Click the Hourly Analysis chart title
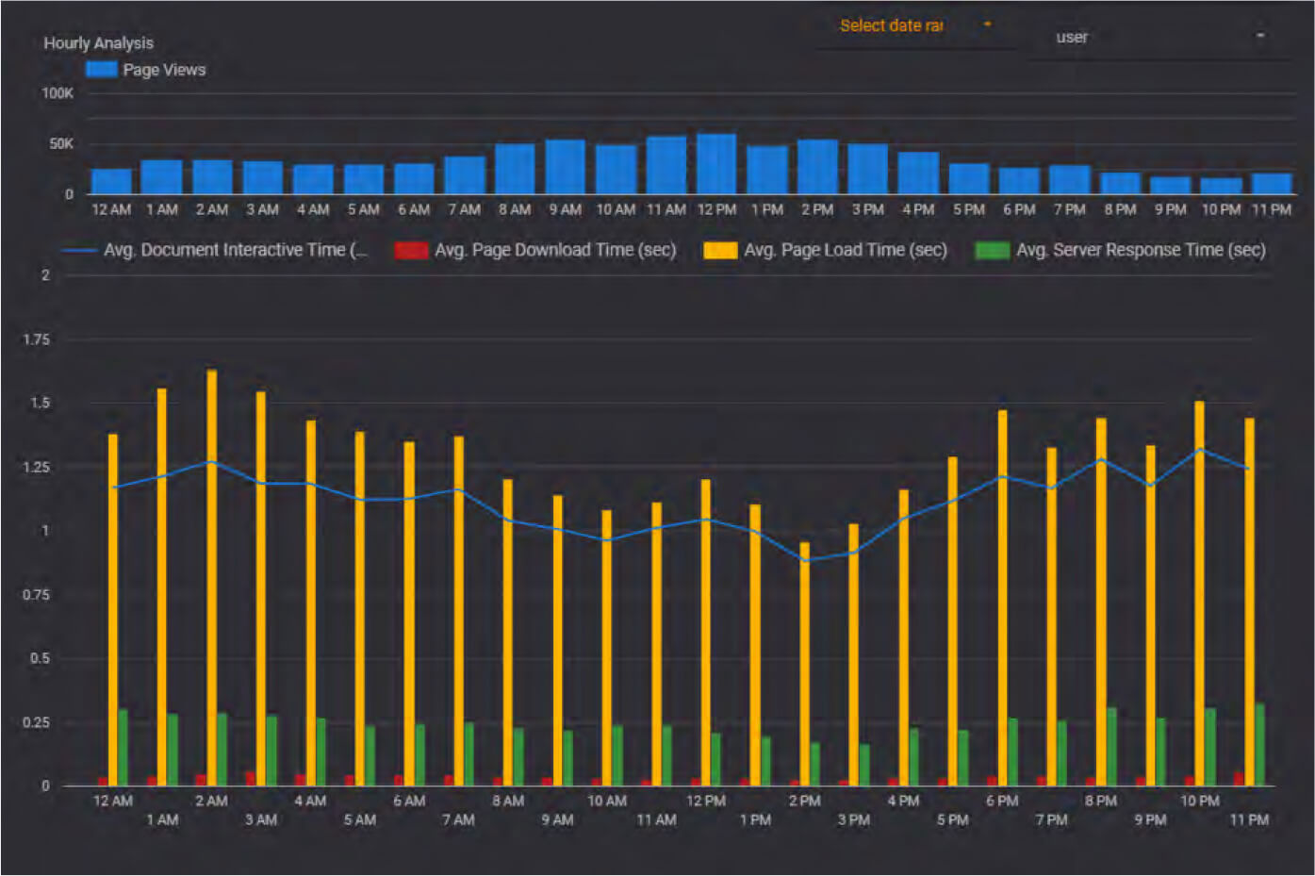The height and width of the screenshot is (876, 1315). point(98,42)
